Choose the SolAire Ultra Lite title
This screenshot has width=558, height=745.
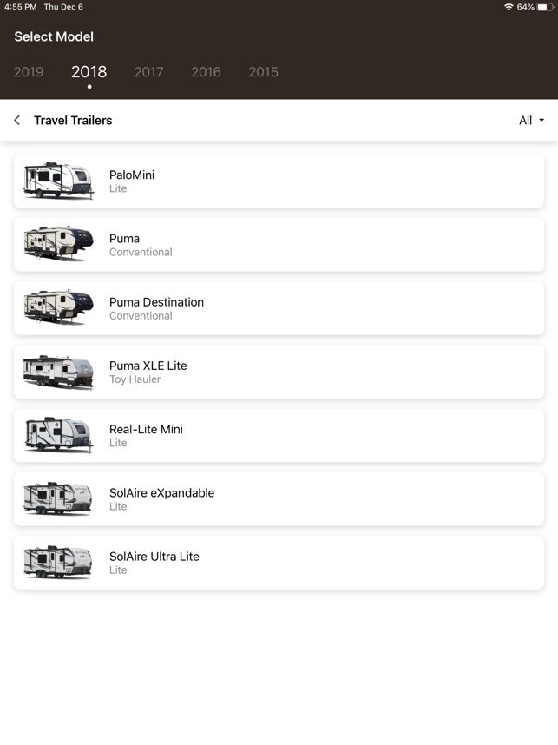tap(154, 557)
